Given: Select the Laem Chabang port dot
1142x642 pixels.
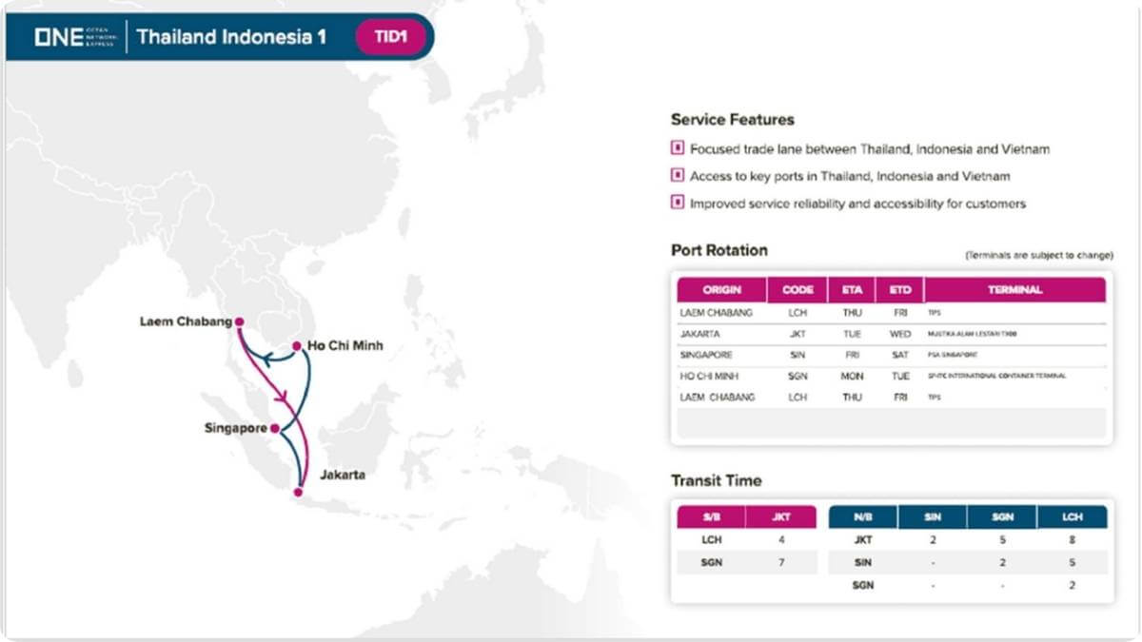Looking at the screenshot, I should coord(240,321).
